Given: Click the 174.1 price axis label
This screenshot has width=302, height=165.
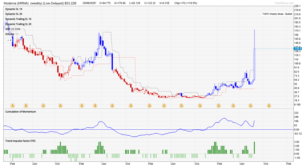Looking at the screenshot, I should (297, 31).
